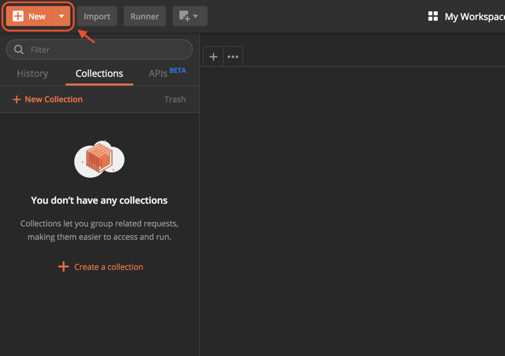The height and width of the screenshot is (356, 505).
Task: Open a new request tab with plus
Action: (213, 57)
